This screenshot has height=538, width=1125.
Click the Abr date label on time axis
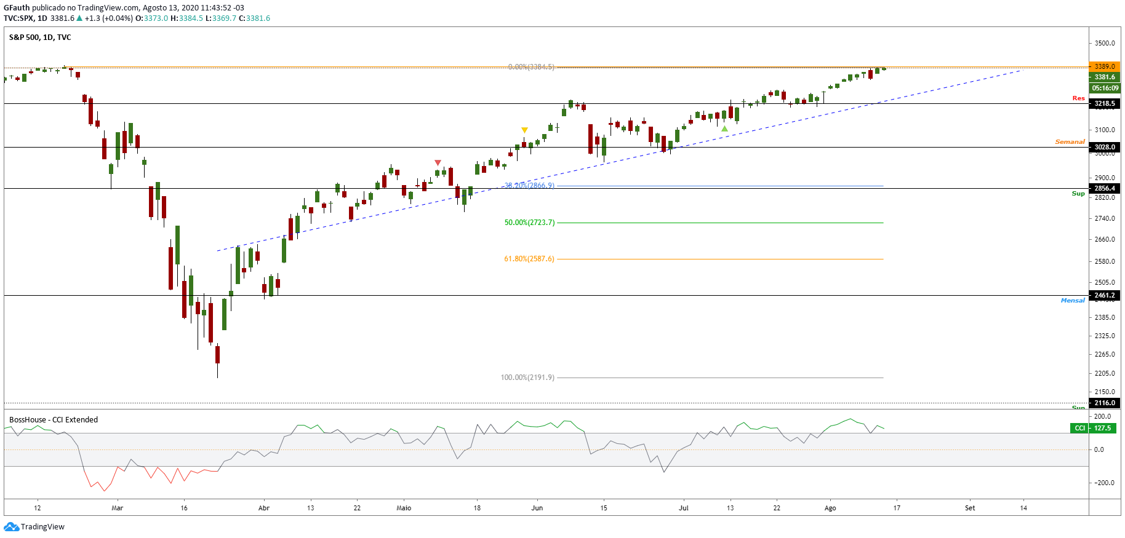[x=264, y=508]
